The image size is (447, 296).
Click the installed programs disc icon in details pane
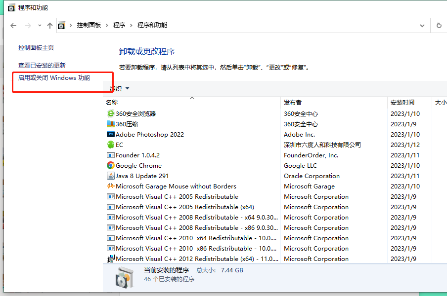125,277
